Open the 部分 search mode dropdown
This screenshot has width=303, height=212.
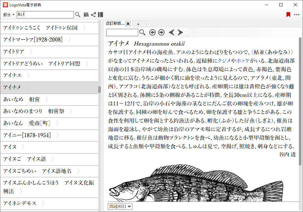(x=9, y=15)
